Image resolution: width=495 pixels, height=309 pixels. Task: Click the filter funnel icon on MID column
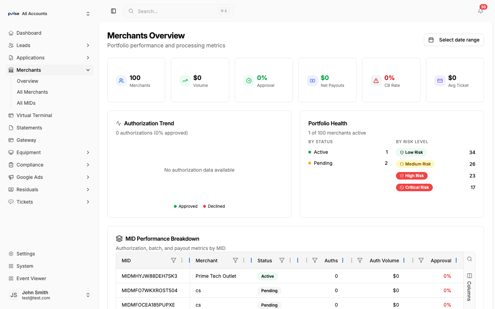point(174,260)
